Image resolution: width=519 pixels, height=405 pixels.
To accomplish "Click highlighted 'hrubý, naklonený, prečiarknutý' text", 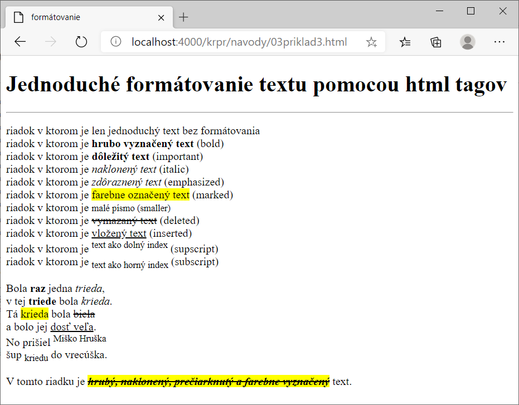I will [x=208, y=382].
